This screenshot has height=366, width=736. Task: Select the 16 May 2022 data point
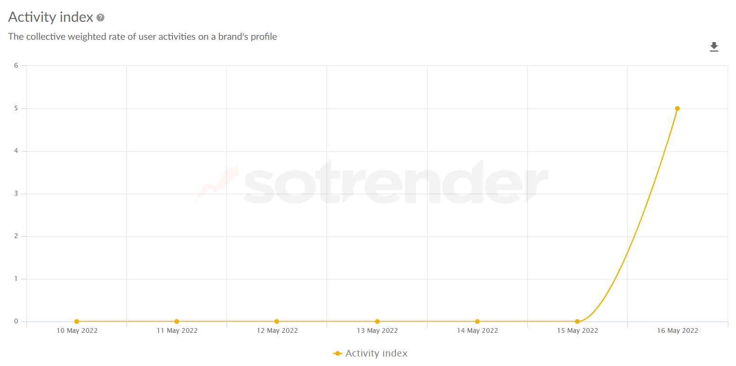[x=677, y=108]
